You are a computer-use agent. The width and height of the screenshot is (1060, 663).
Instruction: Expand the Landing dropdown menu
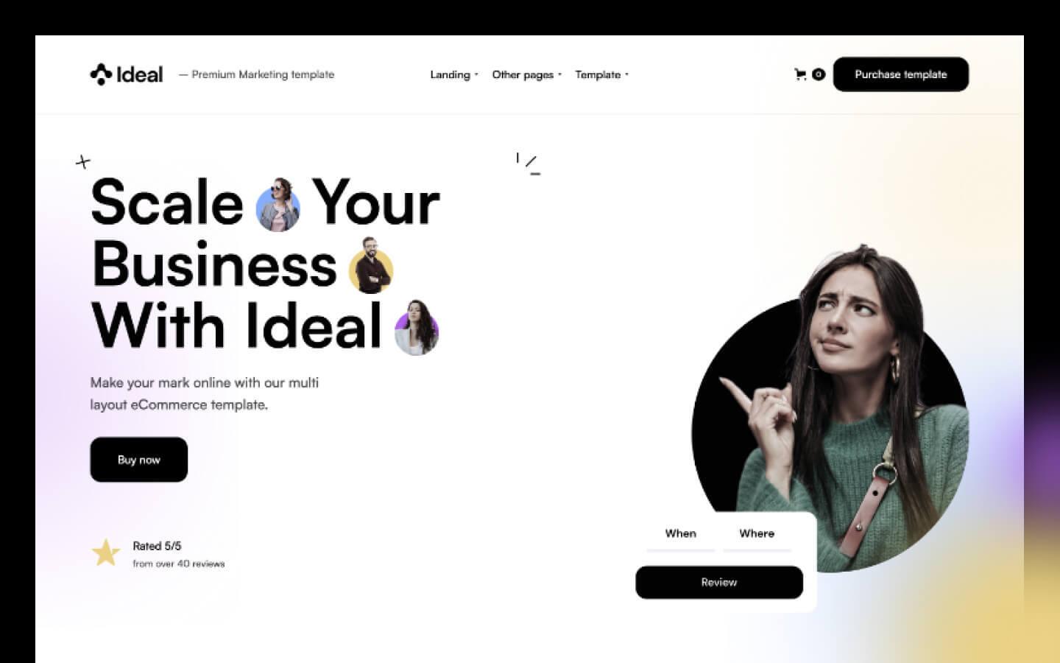454,74
